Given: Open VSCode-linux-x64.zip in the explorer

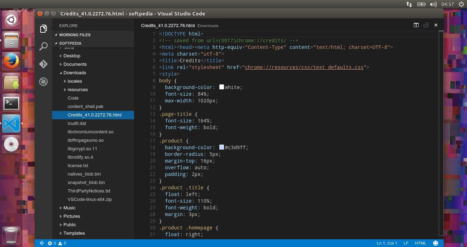Looking at the screenshot, I should tap(93, 199).
